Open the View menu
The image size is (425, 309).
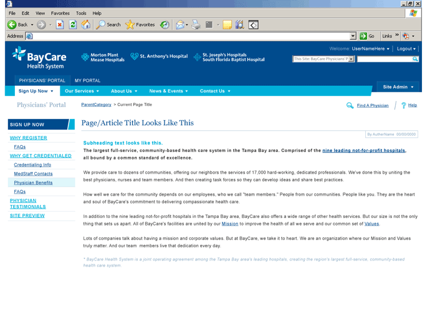(x=40, y=13)
